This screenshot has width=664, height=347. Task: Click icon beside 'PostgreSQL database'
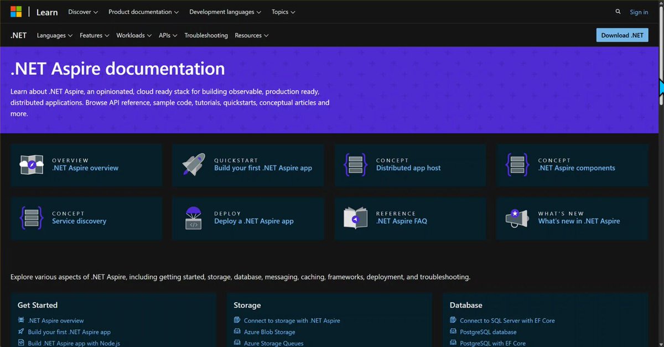pyautogui.click(x=453, y=332)
